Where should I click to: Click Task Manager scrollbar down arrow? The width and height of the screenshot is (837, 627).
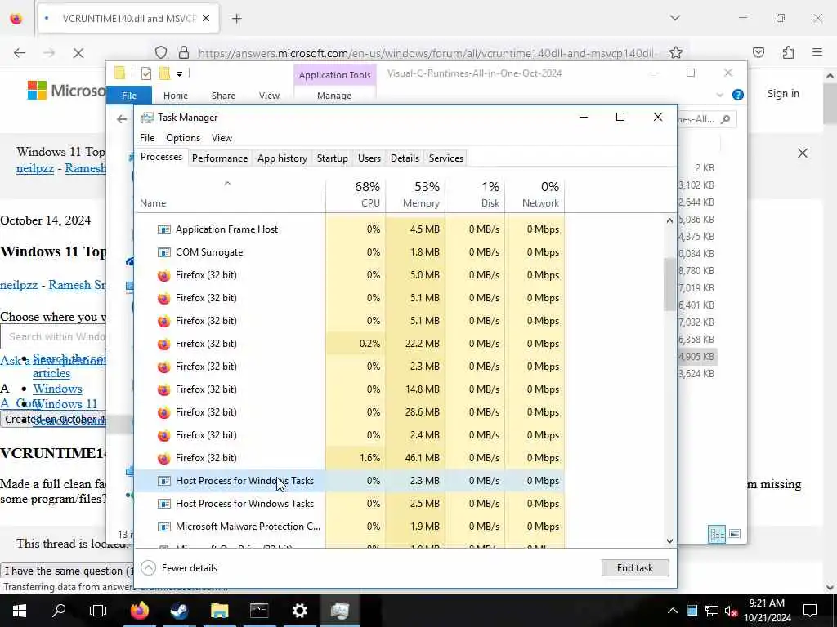coord(669,540)
